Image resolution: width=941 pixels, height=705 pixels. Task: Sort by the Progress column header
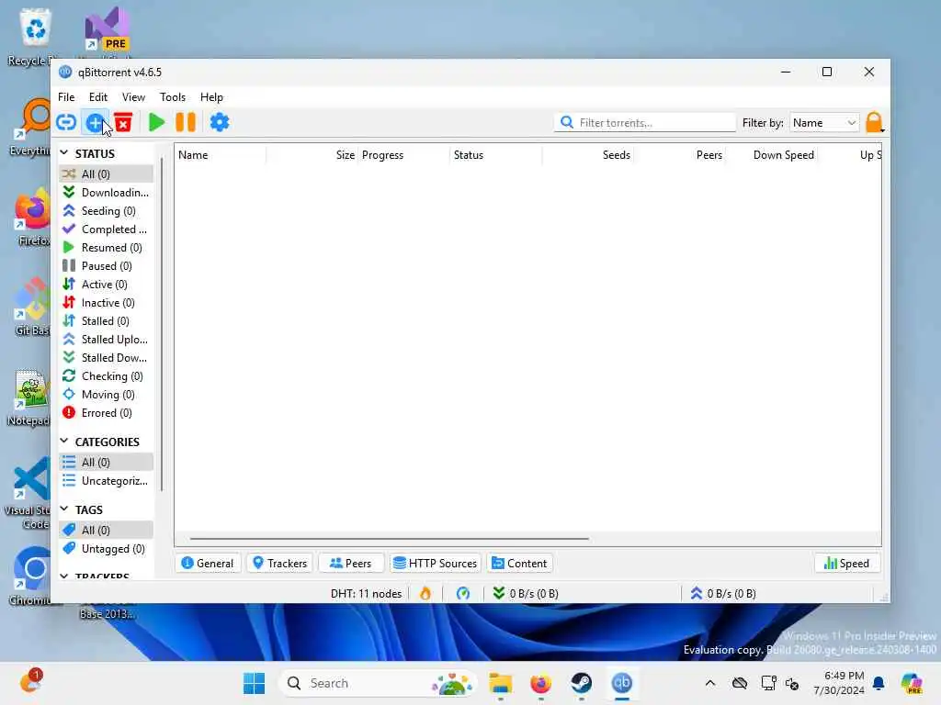[404, 155]
